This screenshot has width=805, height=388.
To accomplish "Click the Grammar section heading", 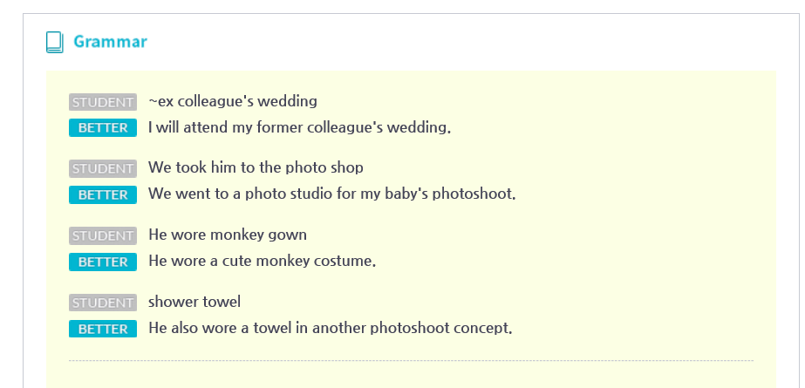I will tap(111, 42).
